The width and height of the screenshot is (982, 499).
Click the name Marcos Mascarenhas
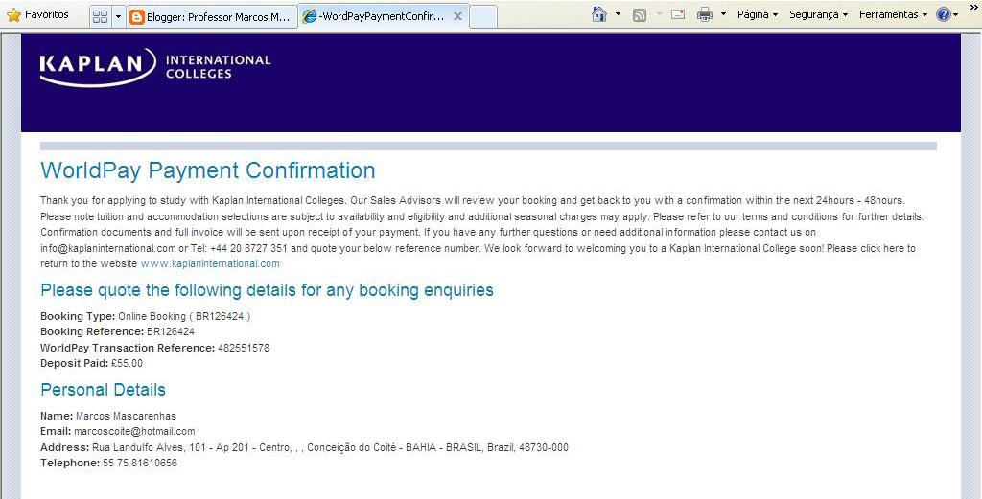[x=126, y=416]
